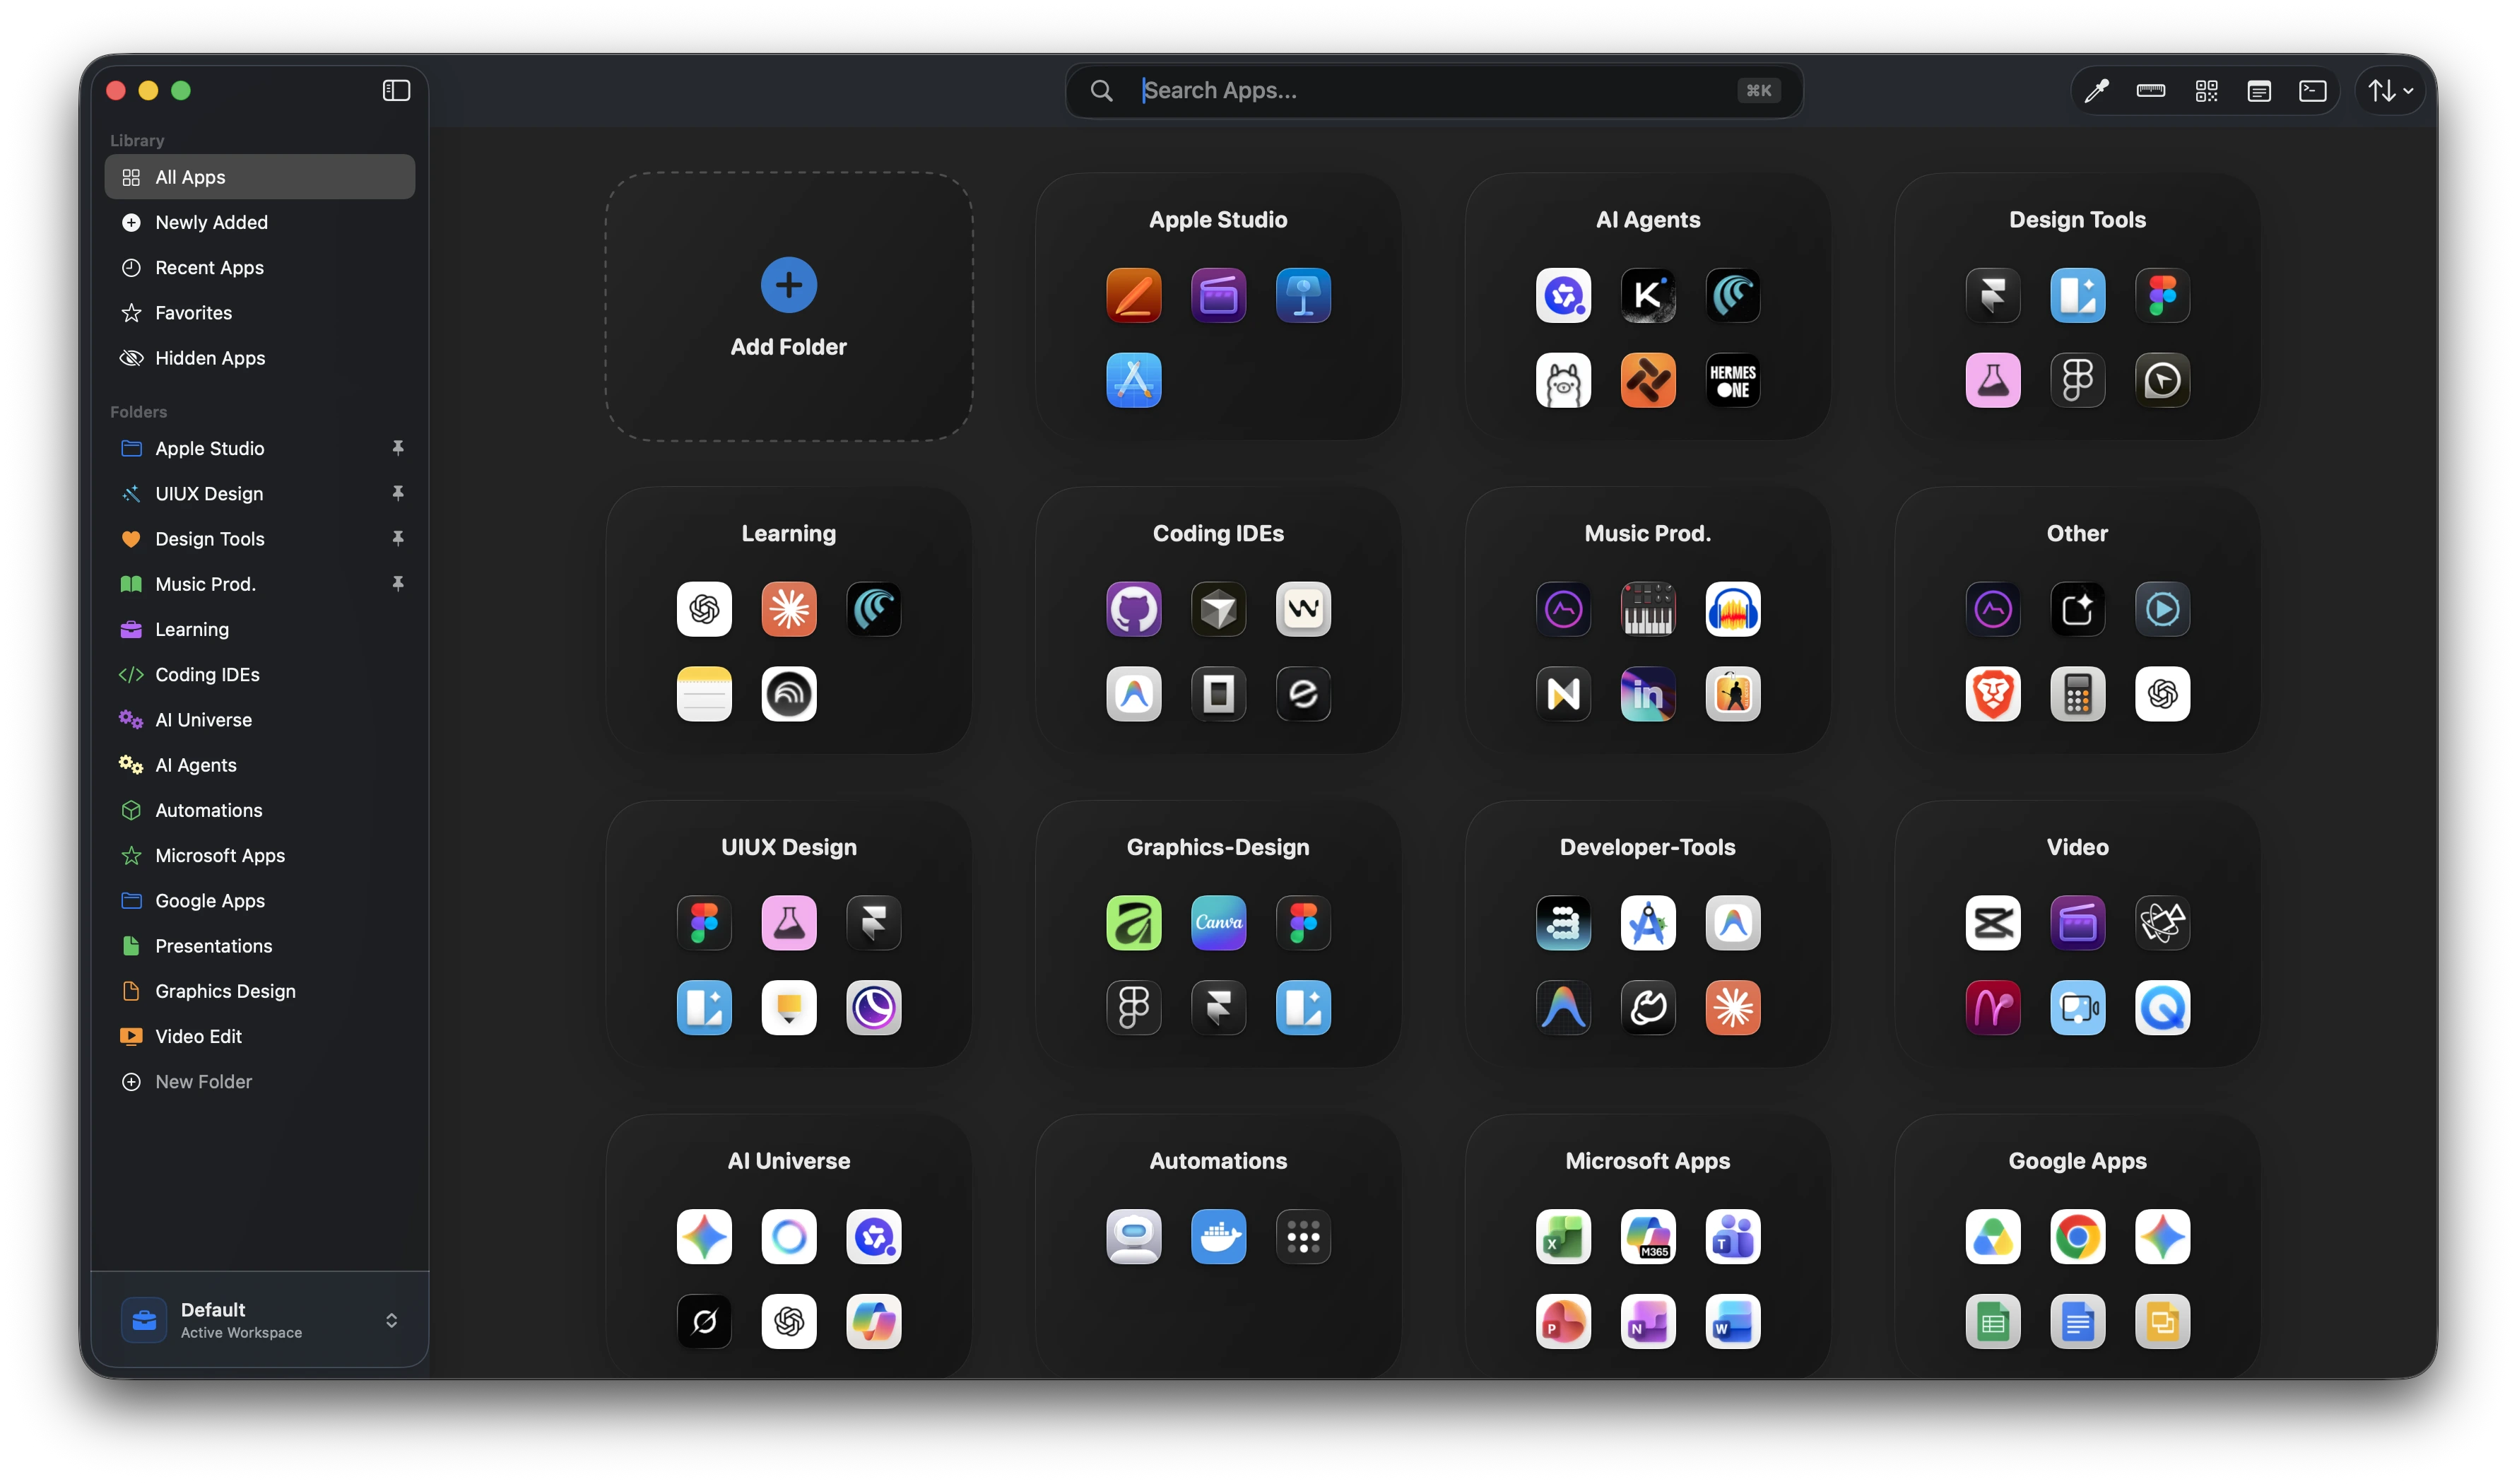Screen dimensions: 2517x1484
Task: Launch Pages in Apple Studio folder
Action: (1133, 295)
